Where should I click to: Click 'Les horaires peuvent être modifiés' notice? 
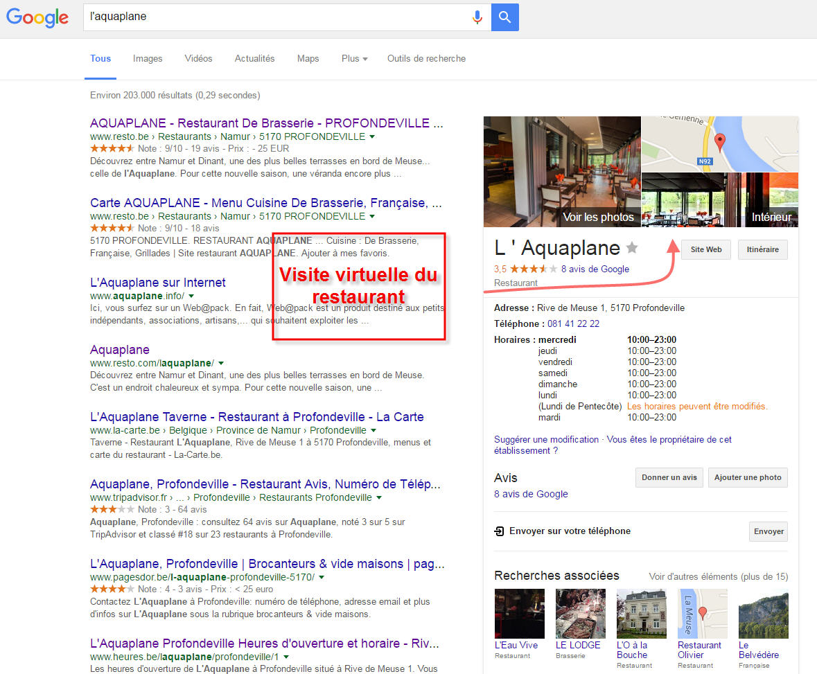tap(697, 407)
